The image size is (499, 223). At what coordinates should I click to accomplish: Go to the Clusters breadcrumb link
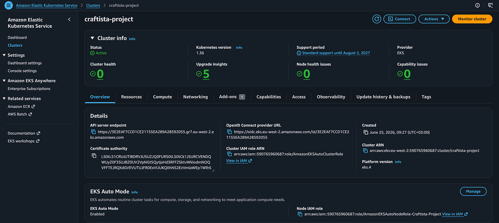click(x=93, y=5)
